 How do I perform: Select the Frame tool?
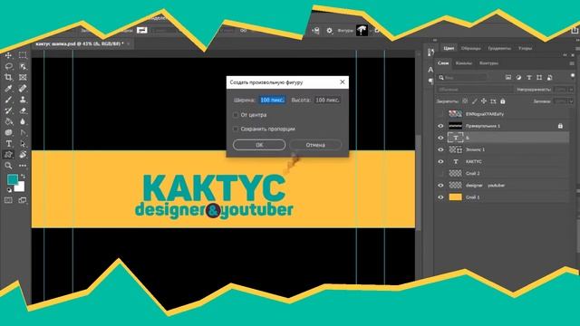click(23, 77)
